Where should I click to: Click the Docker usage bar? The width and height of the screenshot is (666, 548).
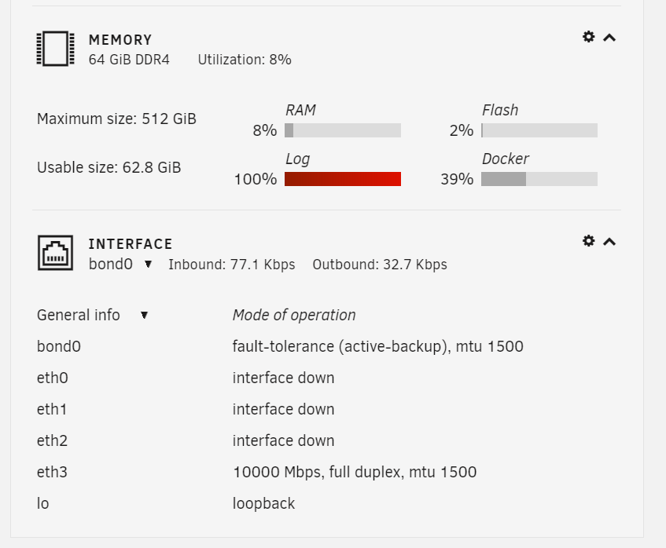539,179
